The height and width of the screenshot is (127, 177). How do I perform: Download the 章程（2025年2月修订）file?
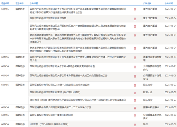point(135,93)
